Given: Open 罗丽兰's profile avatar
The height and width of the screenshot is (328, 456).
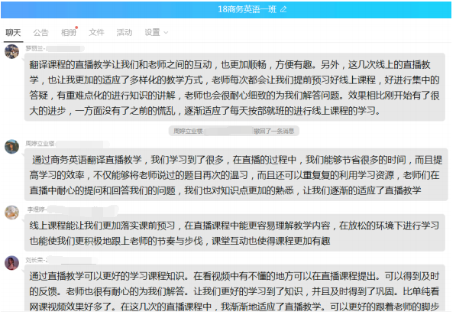Looking at the screenshot, I should point(12,51).
